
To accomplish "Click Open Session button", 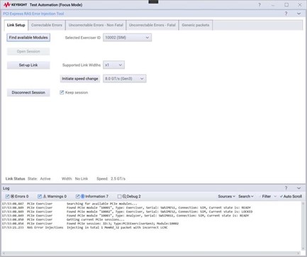I will point(28,51).
